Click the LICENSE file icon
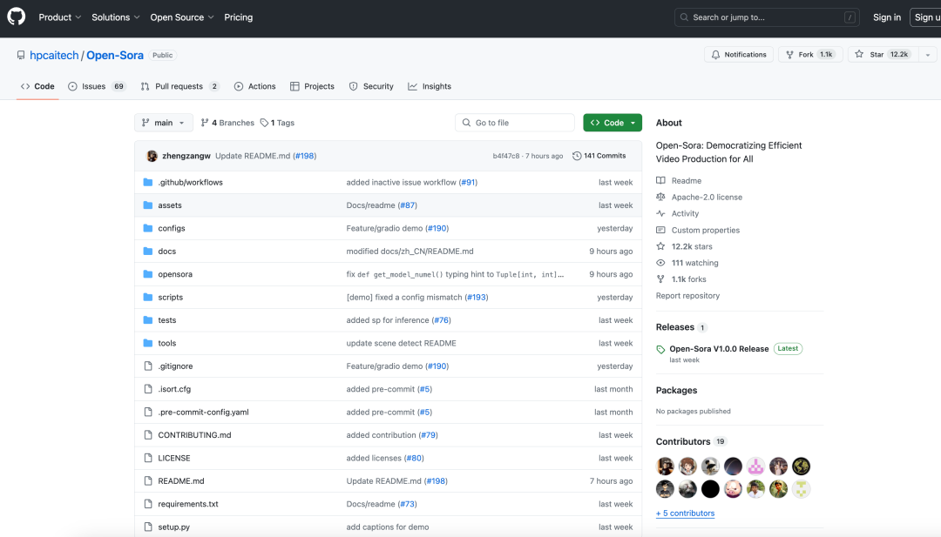941x537 pixels. (x=148, y=458)
